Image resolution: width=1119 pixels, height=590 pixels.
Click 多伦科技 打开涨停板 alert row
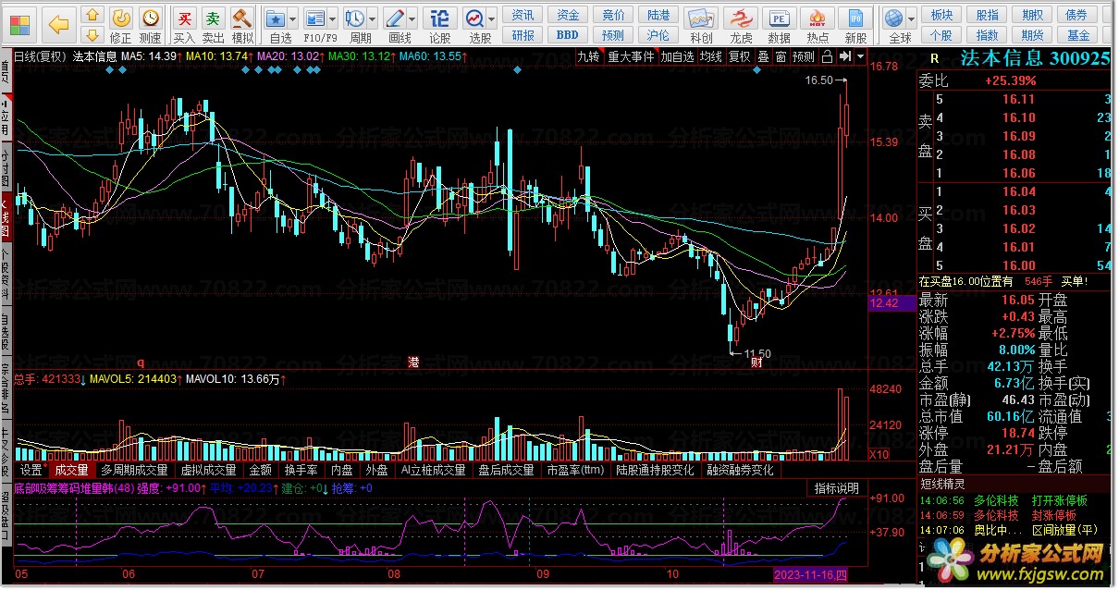[1013, 500]
